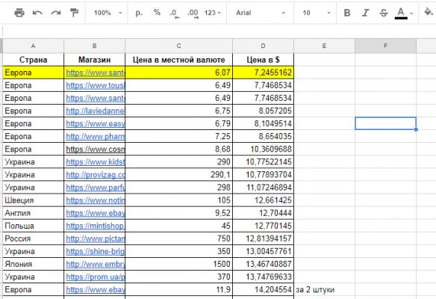Select the 8,057205 cell
The width and height of the screenshot is (436, 299).
(x=263, y=111)
